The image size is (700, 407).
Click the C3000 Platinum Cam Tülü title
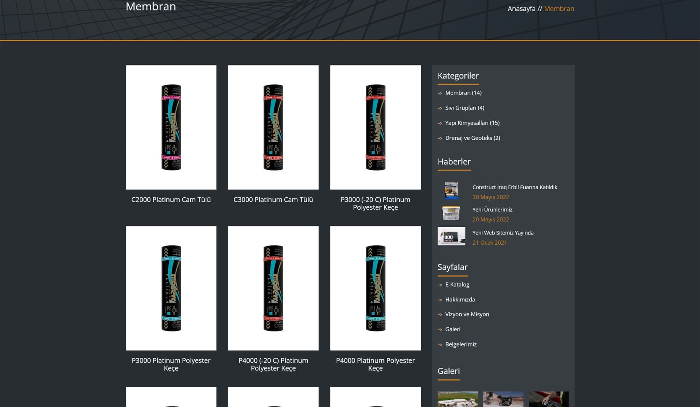(273, 199)
